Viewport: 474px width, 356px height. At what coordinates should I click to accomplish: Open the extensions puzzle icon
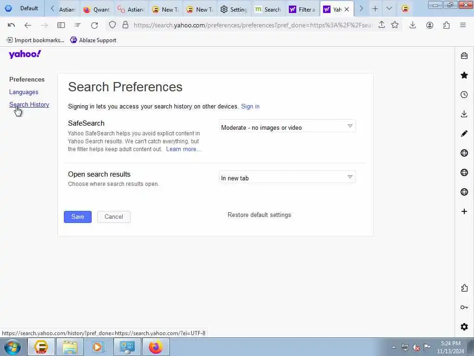[447, 25]
